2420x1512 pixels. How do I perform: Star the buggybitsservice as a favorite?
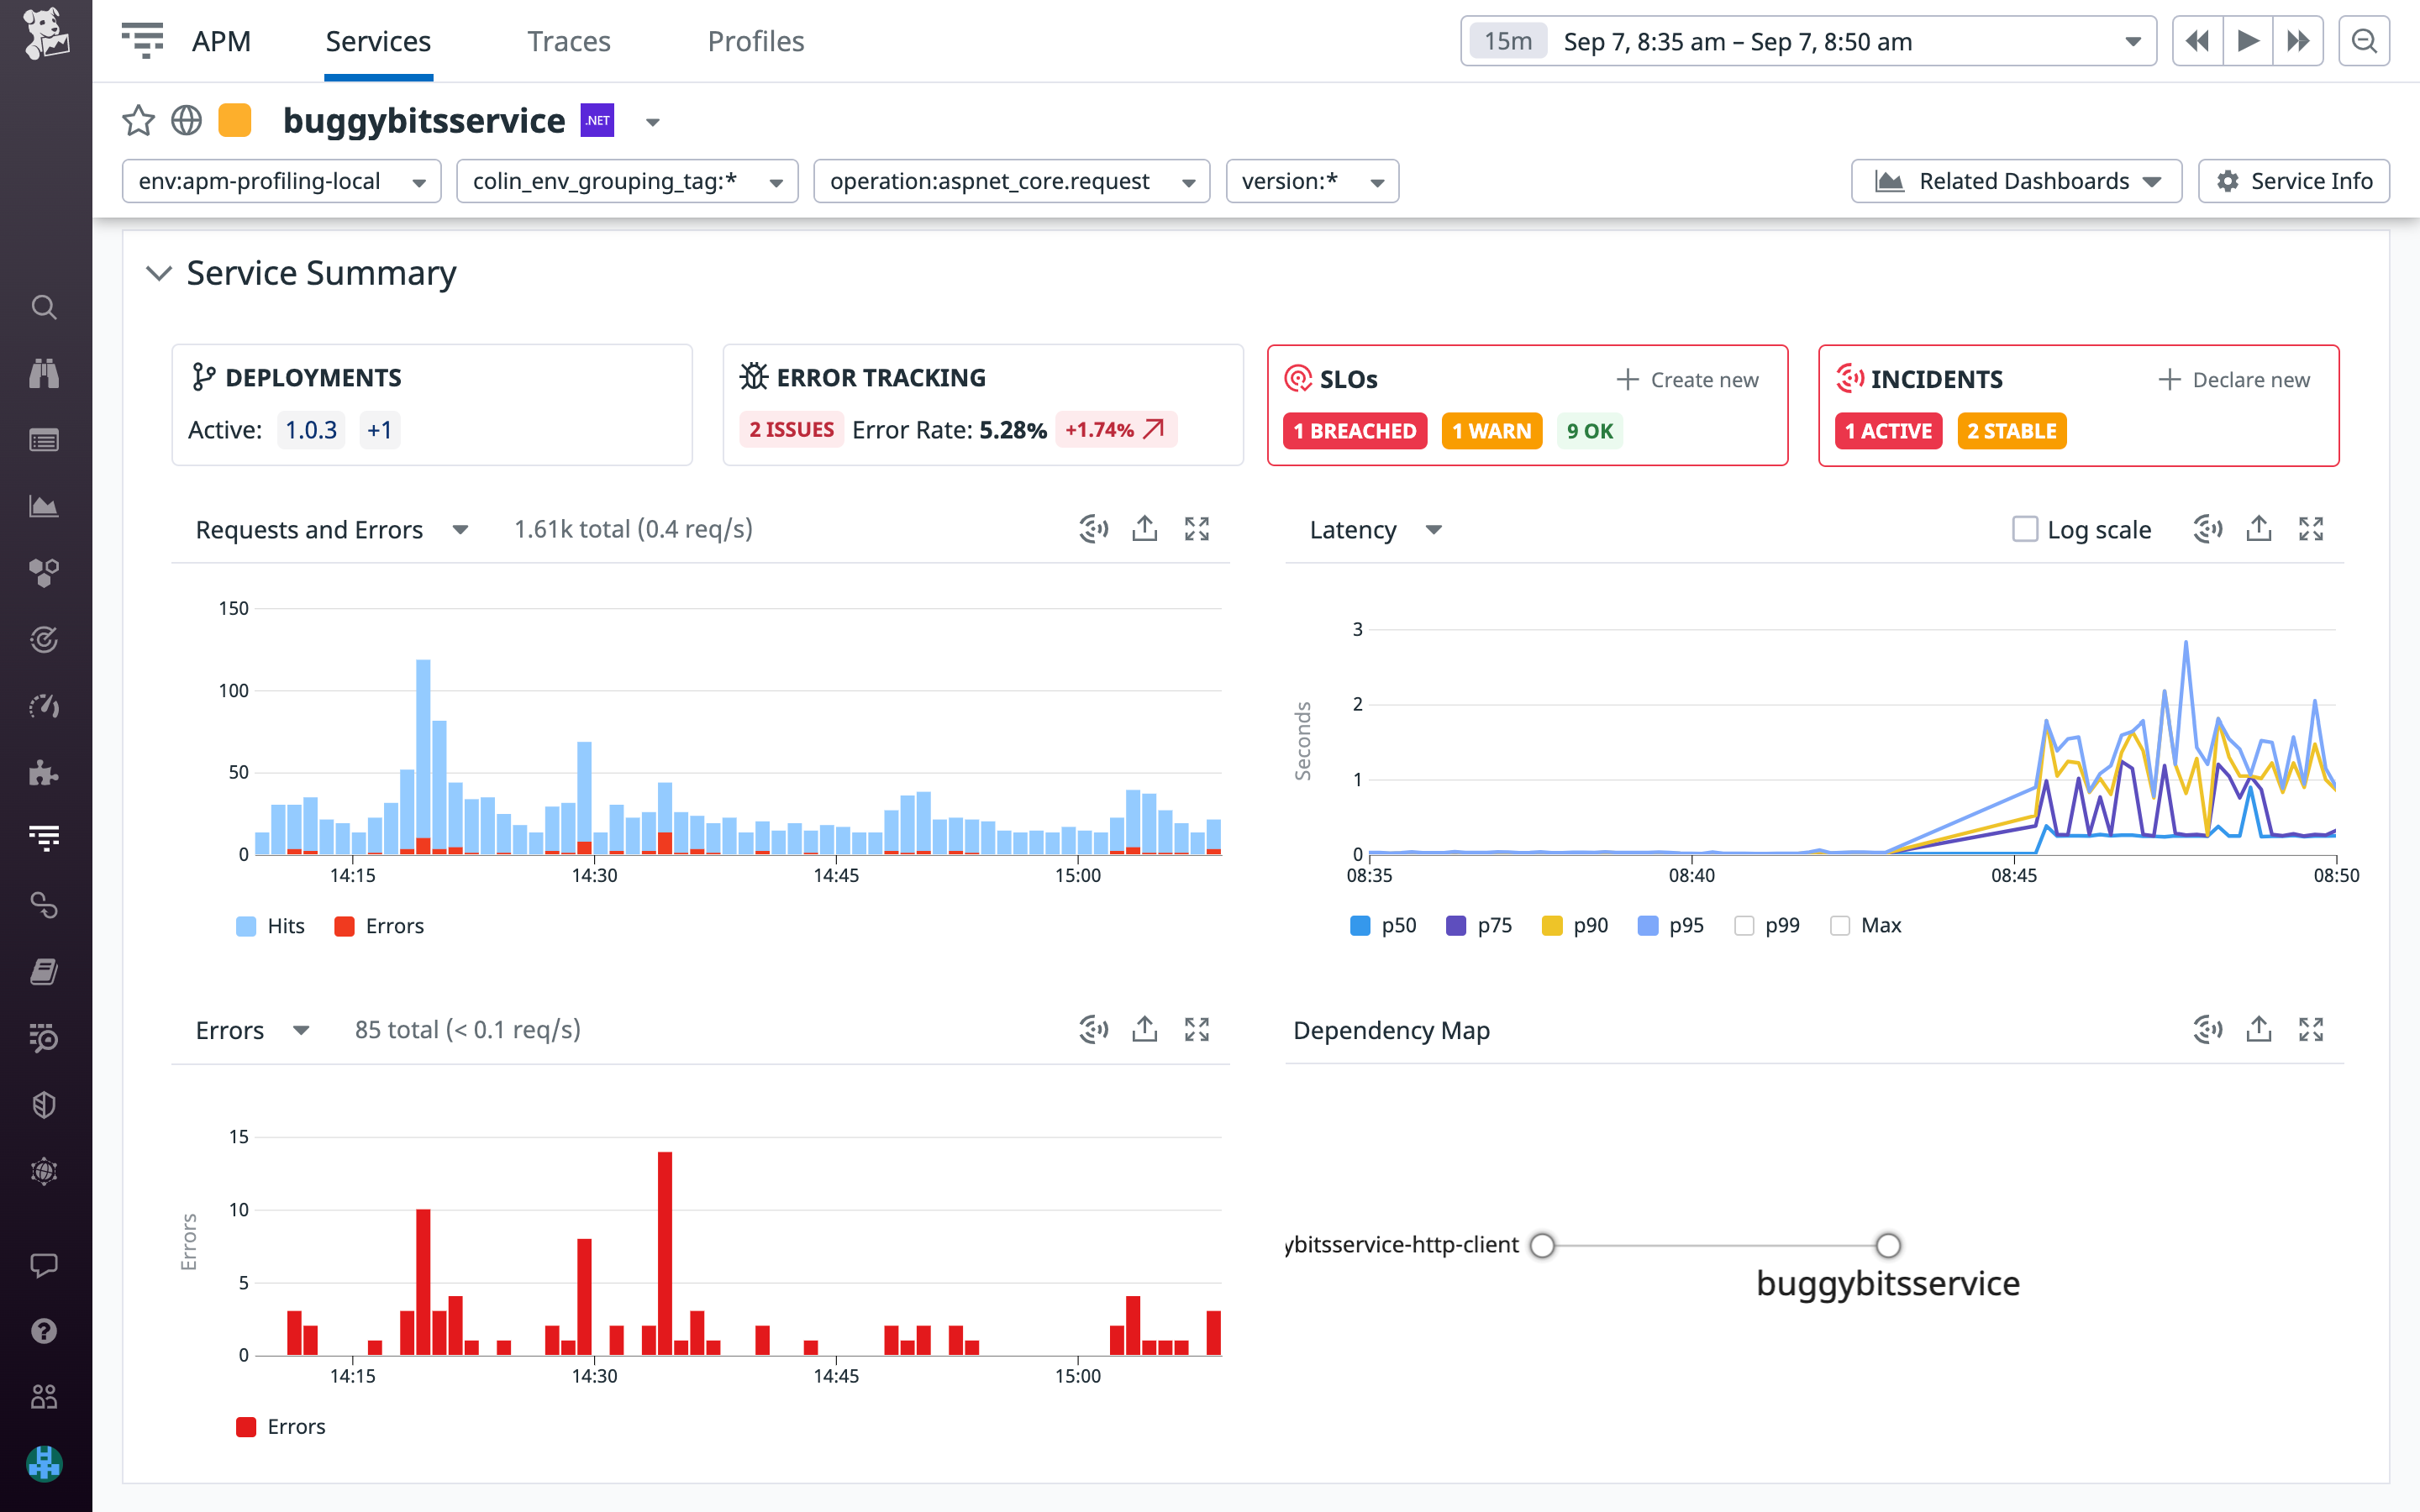139,120
